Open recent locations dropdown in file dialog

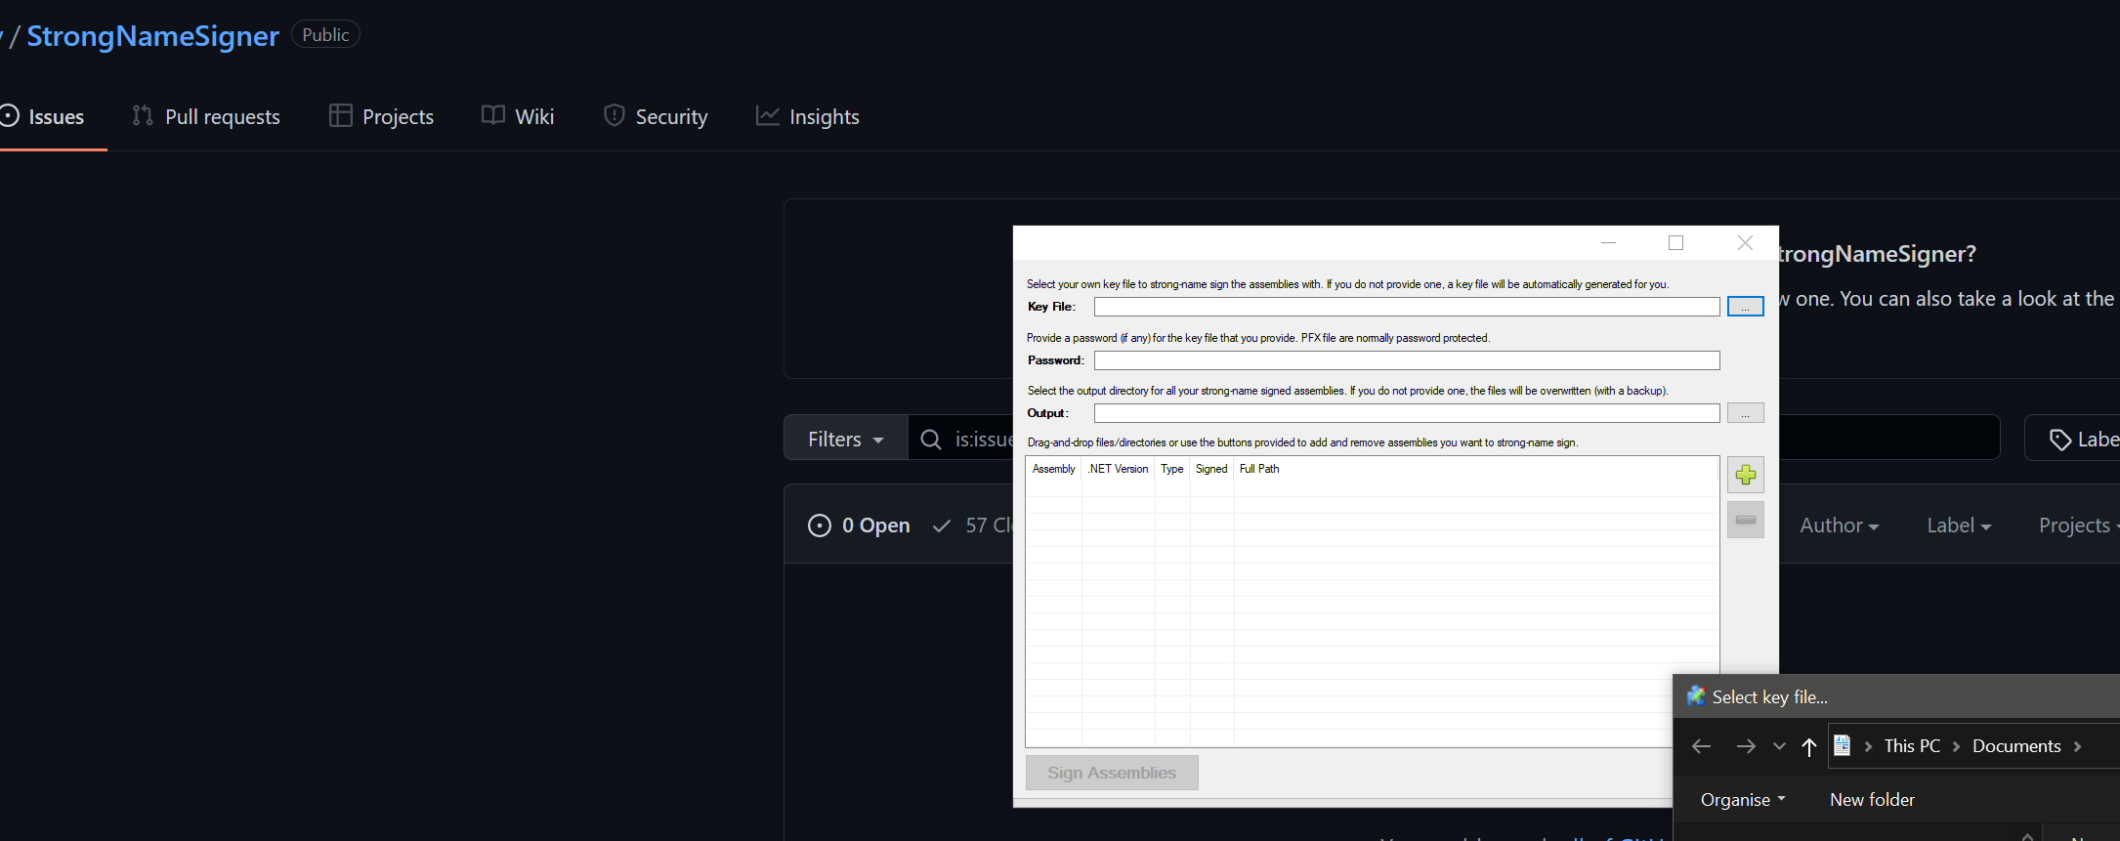[x=1779, y=746]
